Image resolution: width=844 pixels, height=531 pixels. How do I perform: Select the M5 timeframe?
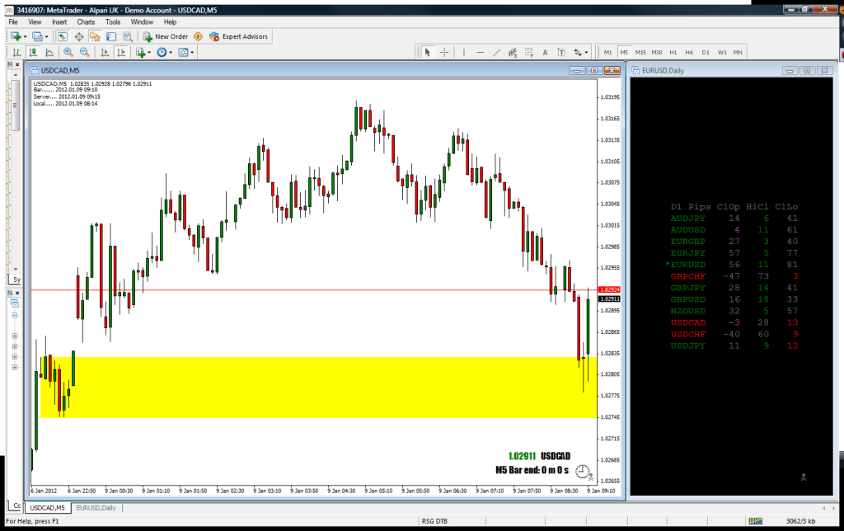(x=624, y=52)
